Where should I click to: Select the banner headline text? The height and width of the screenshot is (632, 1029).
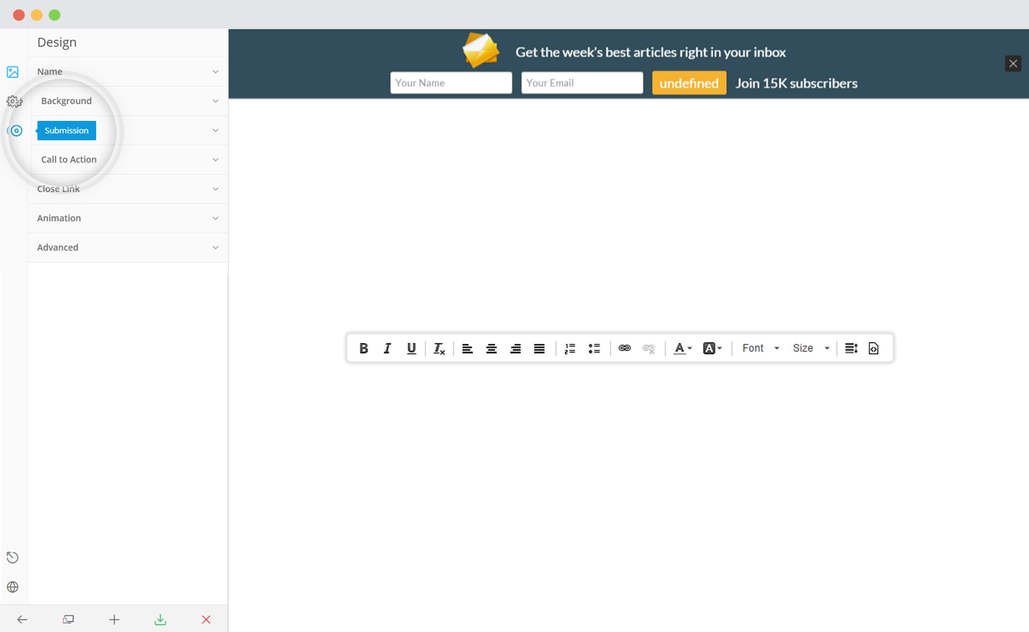coord(650,52)
